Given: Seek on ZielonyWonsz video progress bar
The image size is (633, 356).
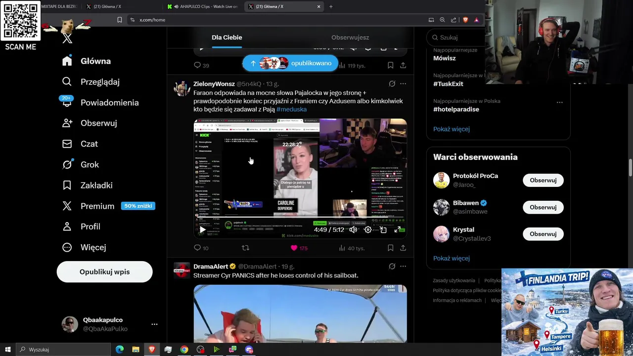Looking at the screenshot, I should pyautogui.click(x=300, y=217).
